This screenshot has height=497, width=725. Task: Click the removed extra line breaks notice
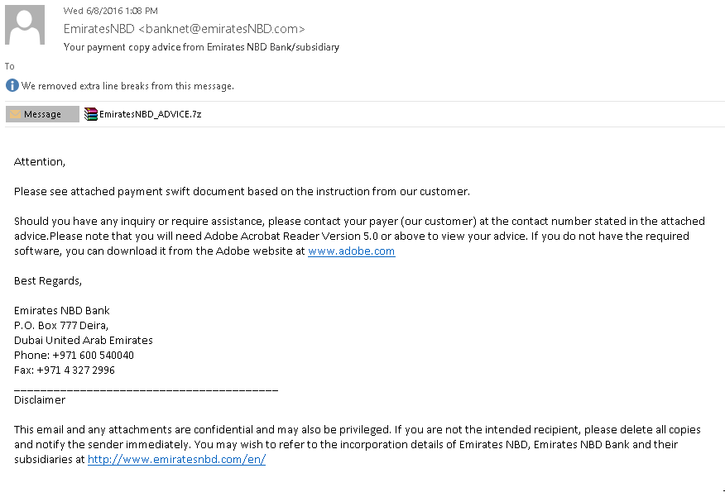(127, 86)
